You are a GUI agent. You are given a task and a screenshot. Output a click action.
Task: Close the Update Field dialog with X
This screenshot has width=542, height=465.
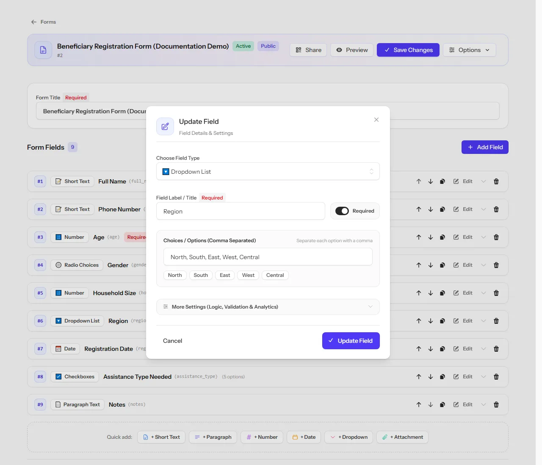tap(376, 120)
